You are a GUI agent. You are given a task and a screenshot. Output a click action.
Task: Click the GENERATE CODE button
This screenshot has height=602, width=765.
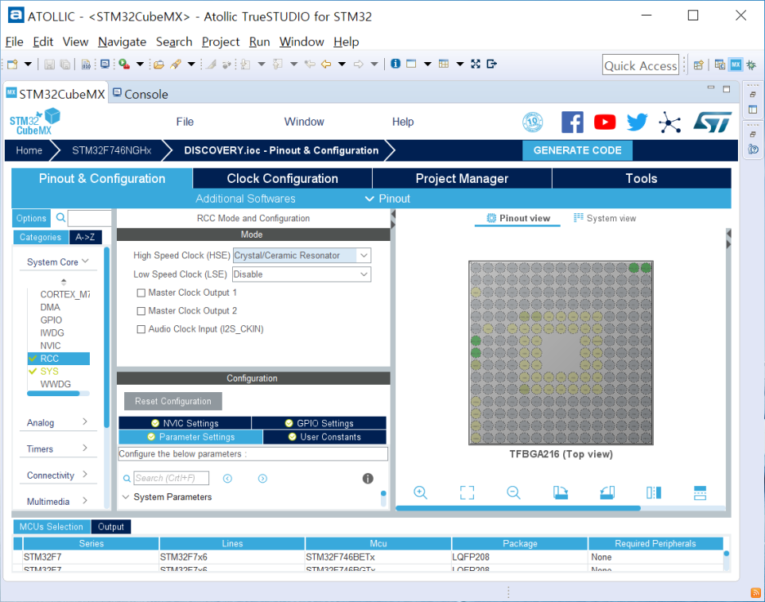coord(577,150)
